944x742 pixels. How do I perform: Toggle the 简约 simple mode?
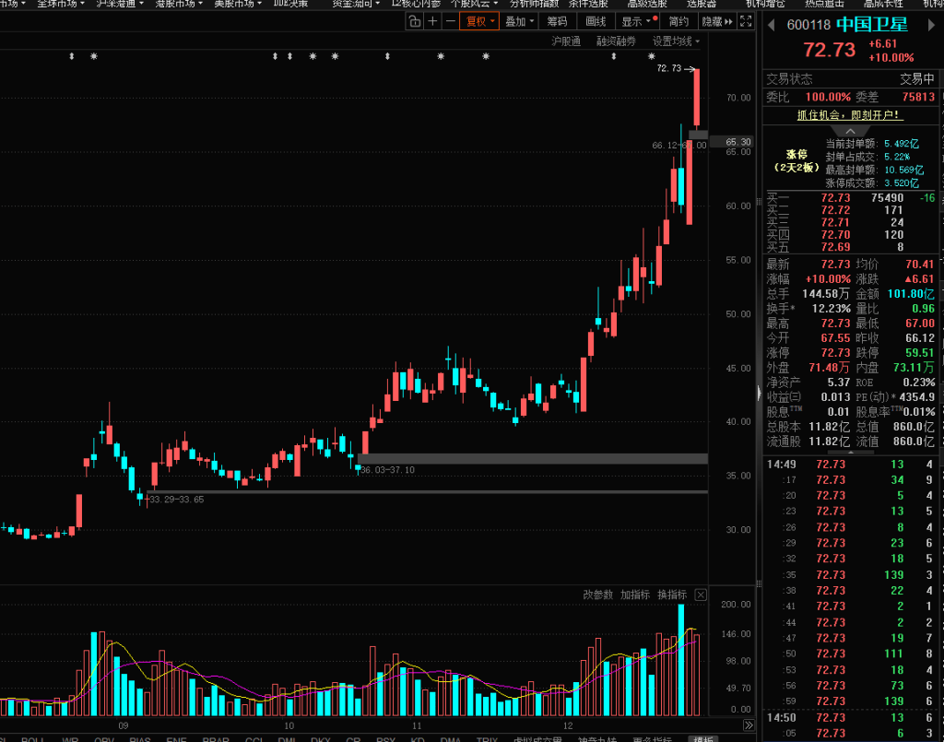pyautogui.click(x=678, y=22)
